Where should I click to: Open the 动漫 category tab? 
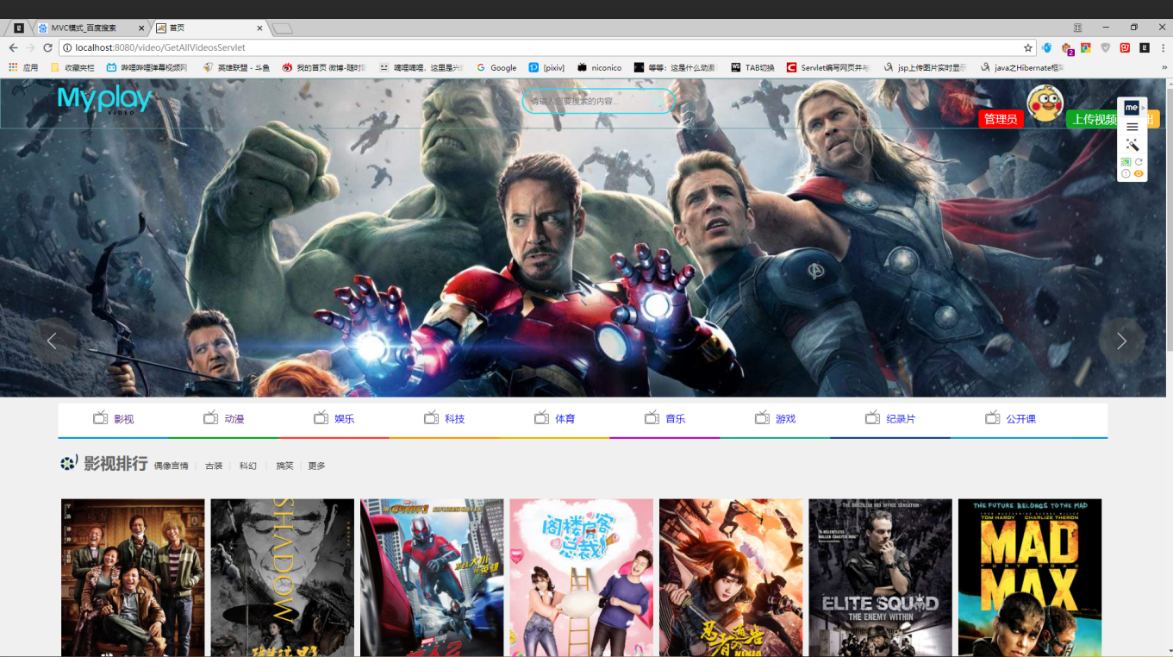pos(224,419)
